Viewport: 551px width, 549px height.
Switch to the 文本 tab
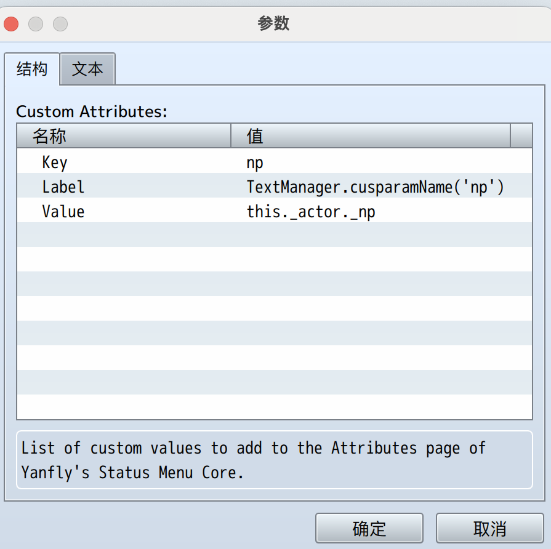point(87,69)
